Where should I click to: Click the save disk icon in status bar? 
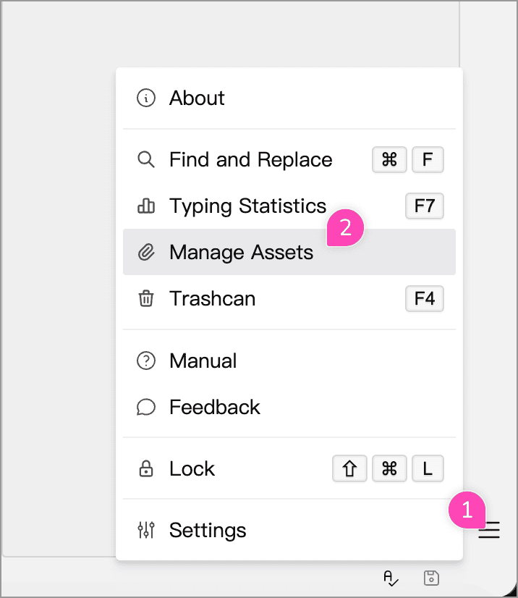pyautogui.click(x=431, y=578)
